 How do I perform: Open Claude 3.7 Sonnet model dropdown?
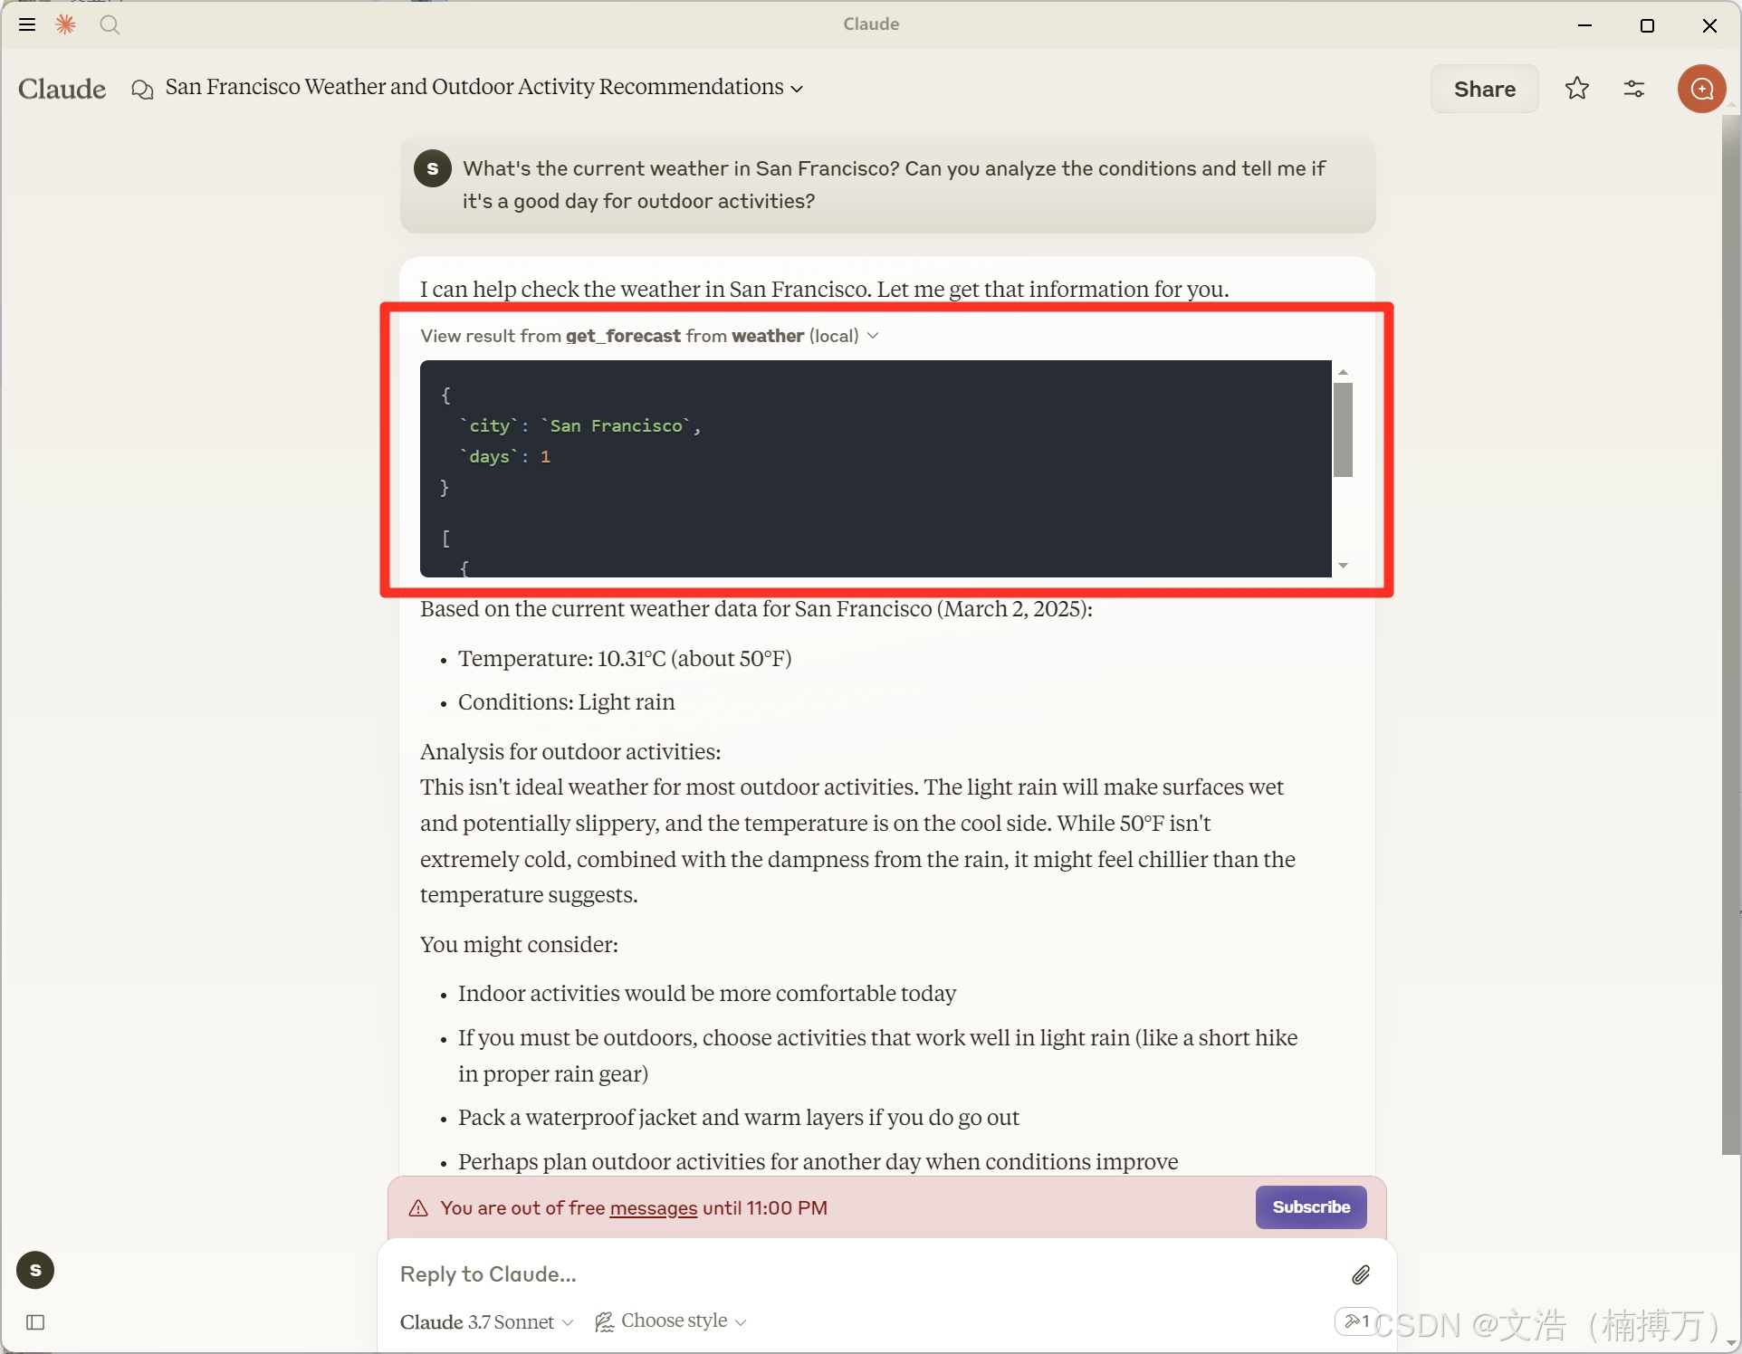pyautogui.click(x=486, y=1322)
